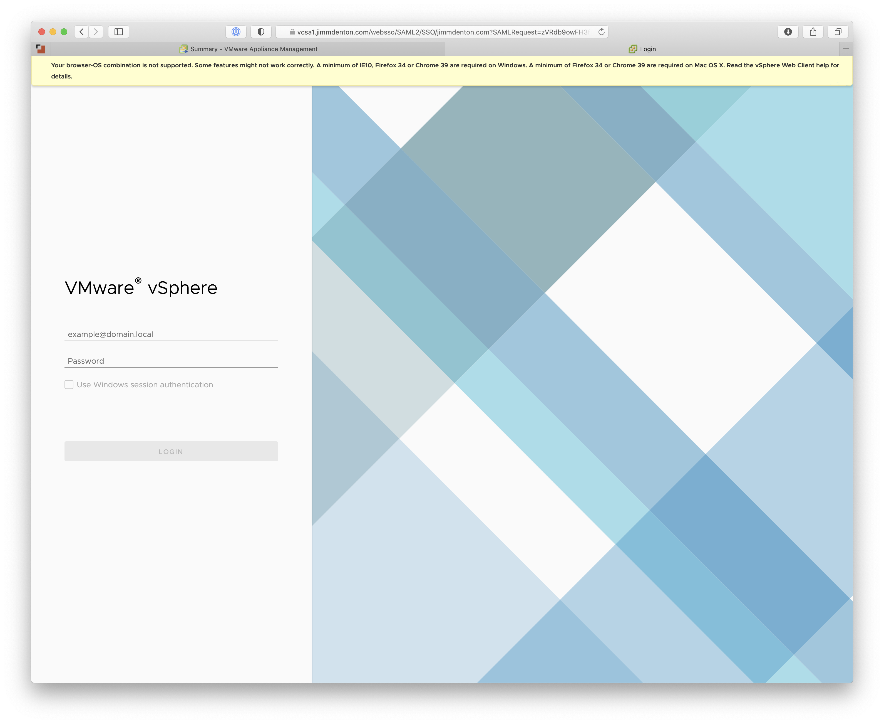884x724 pixels.
Task: Minimize the Safari window with yellow button
Action: 53,32
